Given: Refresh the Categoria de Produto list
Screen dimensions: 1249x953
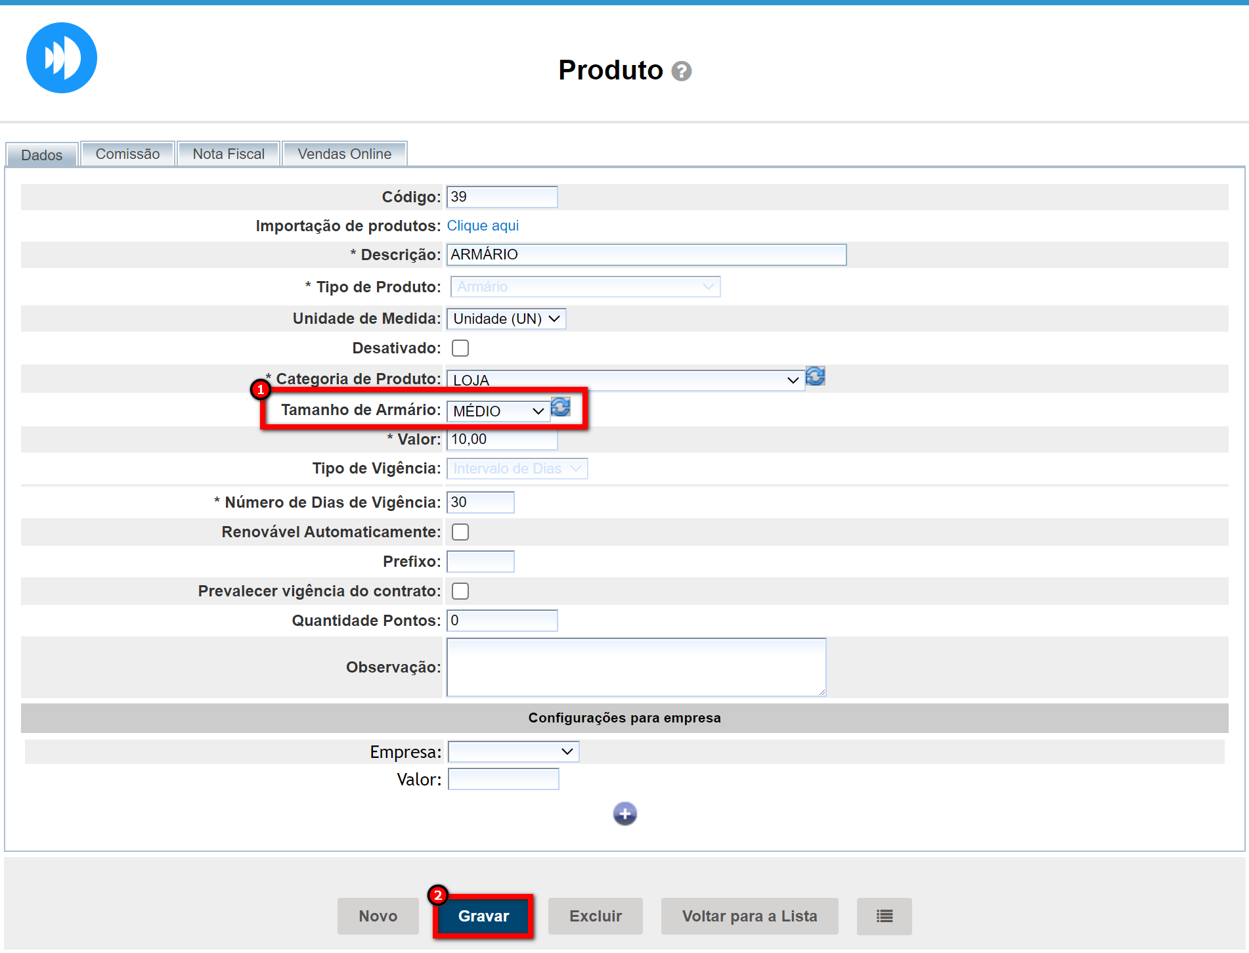Looking at the screenshot, I should click(815, 376).
